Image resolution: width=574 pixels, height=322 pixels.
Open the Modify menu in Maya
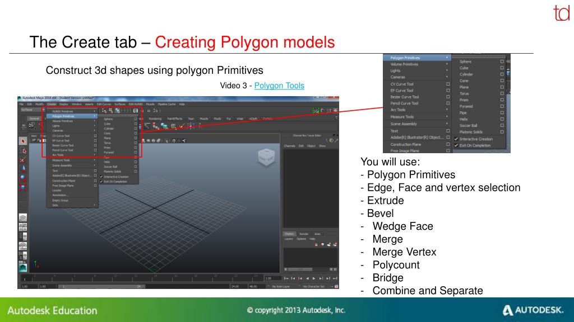[40, 105]
